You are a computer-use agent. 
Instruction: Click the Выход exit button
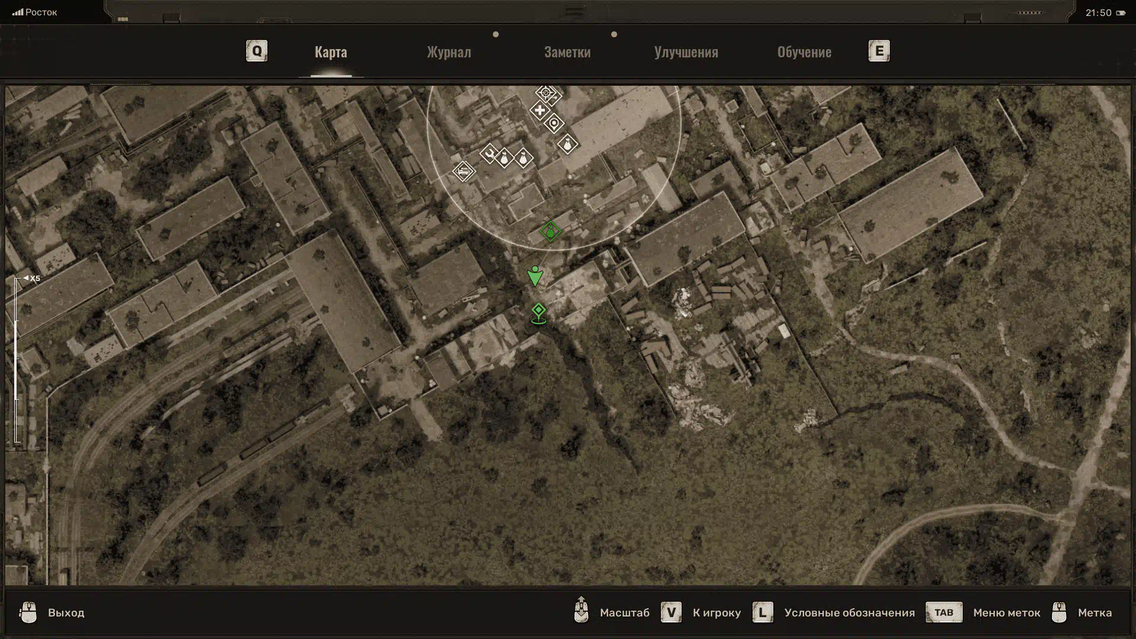pos(66,612)
